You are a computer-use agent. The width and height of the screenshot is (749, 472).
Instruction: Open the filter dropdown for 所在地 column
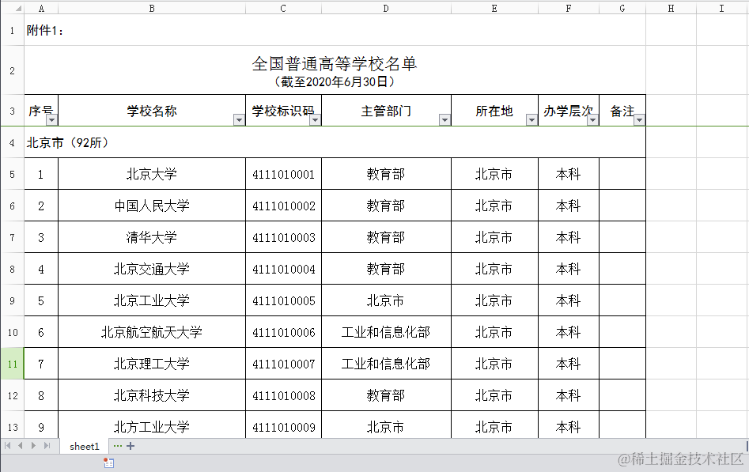pos(531,120)
